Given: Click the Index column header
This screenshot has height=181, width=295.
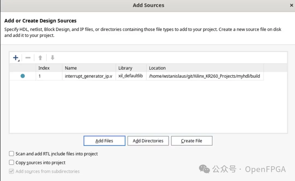Looking at the screenshot, I should coord(44,68).
